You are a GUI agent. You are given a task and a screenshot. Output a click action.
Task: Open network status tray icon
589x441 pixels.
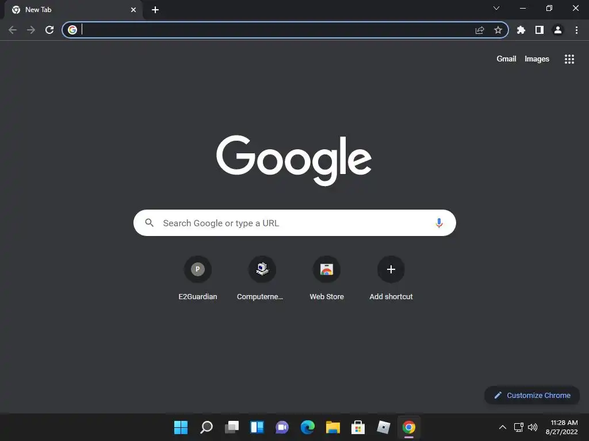519,427
